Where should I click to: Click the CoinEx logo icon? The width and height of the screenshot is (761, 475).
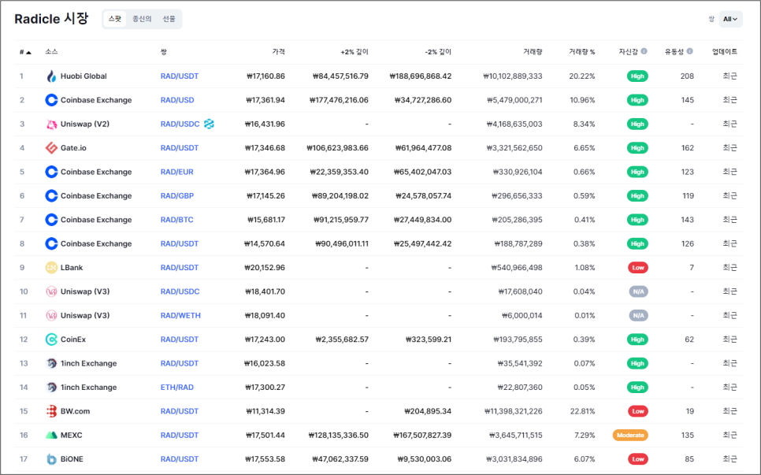tap(51, 340)
